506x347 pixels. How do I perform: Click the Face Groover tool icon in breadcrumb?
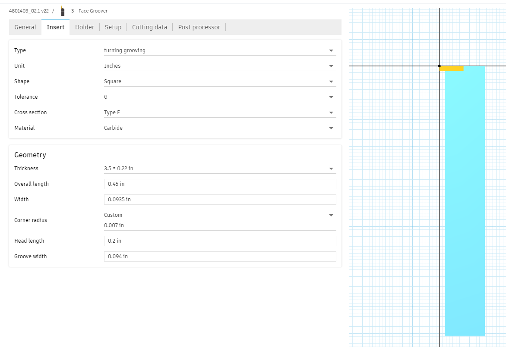click(63, 11)
